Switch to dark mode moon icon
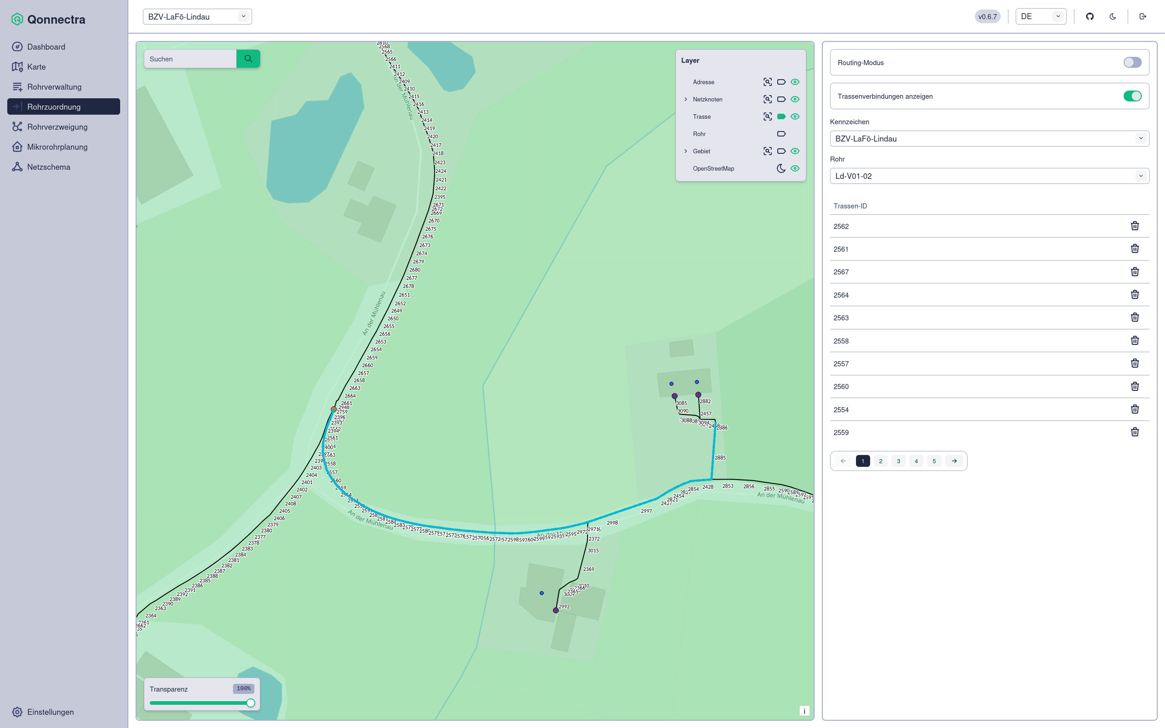This screenshot has width=1165, height=728. click(1112, 16)
